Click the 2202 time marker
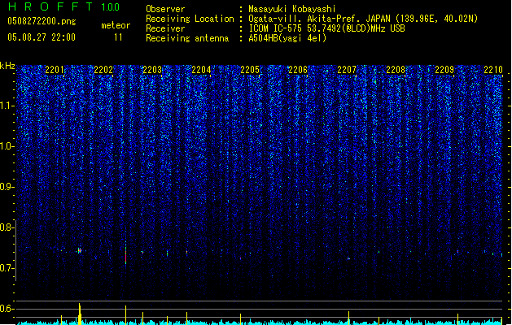 point(103,70)
